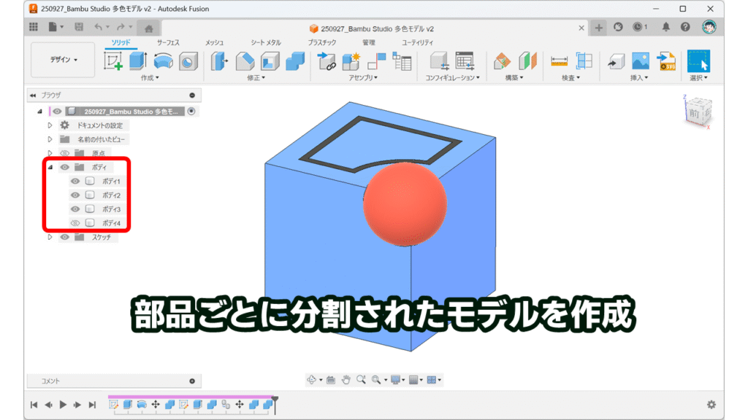Open the 作成 menu label
Viewport: 748px width, 420px height.
click(149, 77)
